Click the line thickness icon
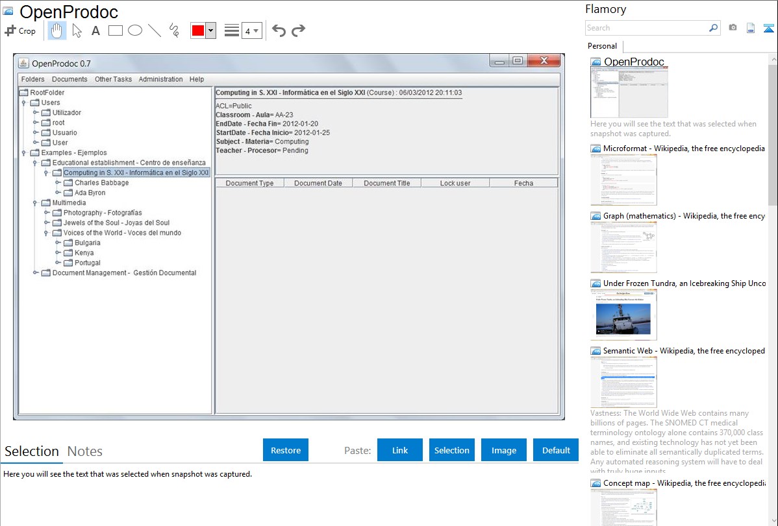This screenshot has height=526, width=778. (x=232, y=30)
